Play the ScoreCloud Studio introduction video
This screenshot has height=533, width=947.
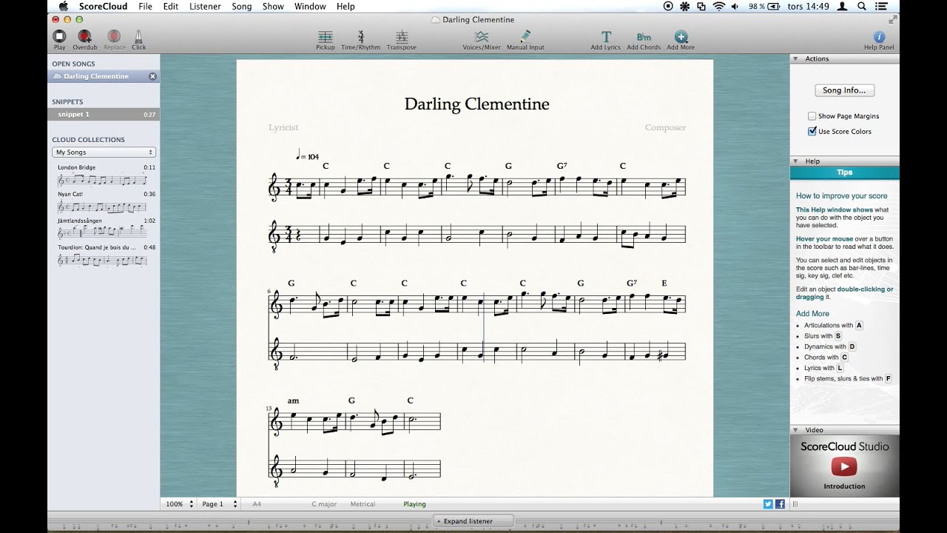point(844,466)
